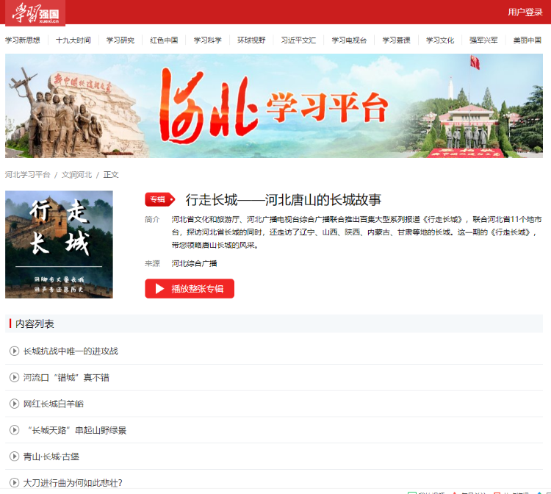Image resolution: width=551 pixels, height=494 pixels.
Task: Hit play icon next to 青山·长城·古堡
Action: 14,457
